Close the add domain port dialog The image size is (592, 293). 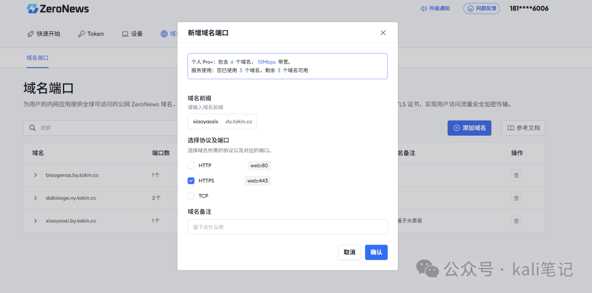click(x=383, y=33)
